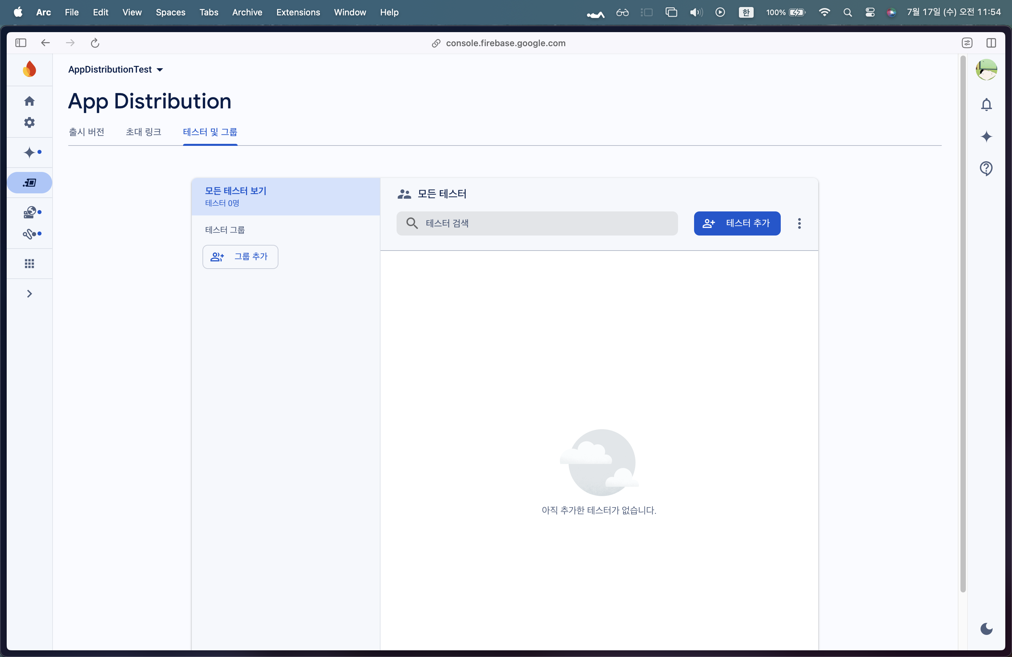Open Project Overview home icon
The image size is (1012, 657).
click(x=29, y=101)
